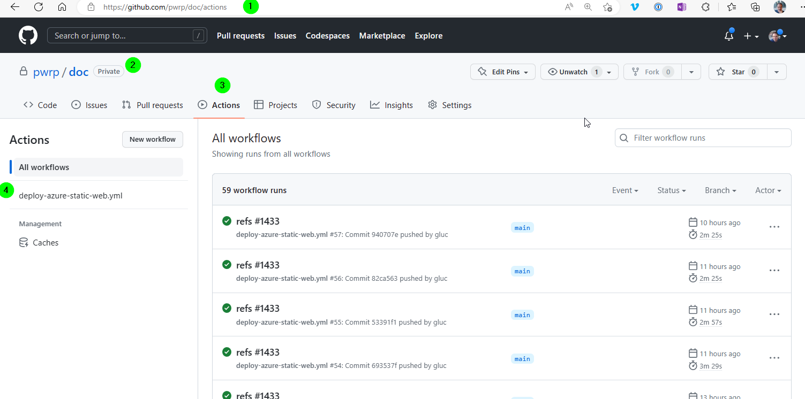Switch to the Settings tab
Viewport: 805px width, 399px height.
click(x=450, y=105)
